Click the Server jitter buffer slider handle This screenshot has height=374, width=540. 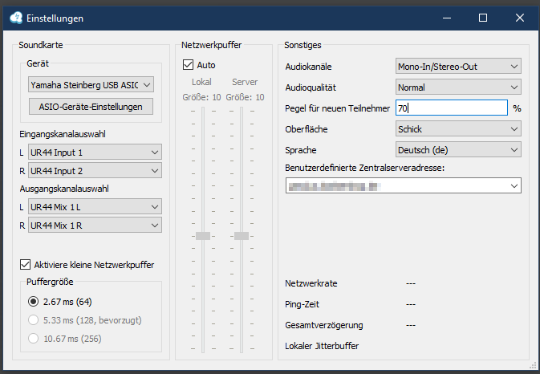[242, 235]
